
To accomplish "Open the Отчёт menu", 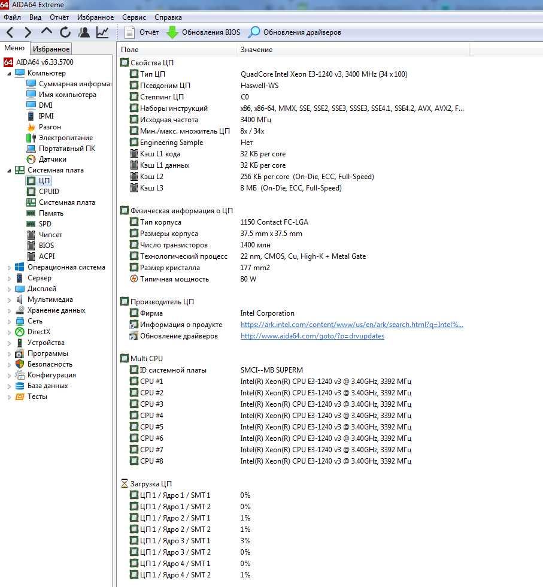I will point(59,17).
